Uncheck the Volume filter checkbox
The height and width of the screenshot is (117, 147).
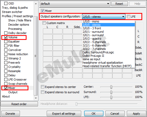[6, 37]
